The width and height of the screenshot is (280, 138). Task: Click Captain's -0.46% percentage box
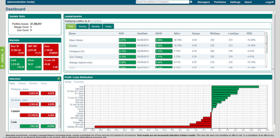48,115
